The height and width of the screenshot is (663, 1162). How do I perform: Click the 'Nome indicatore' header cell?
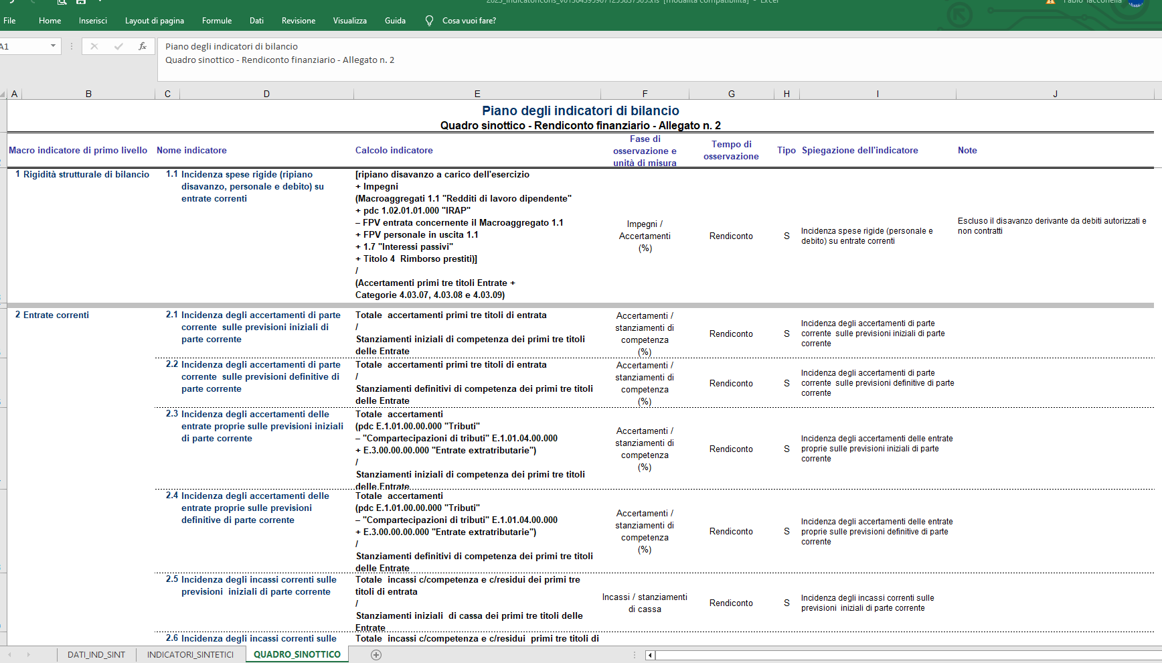point(191,150)
